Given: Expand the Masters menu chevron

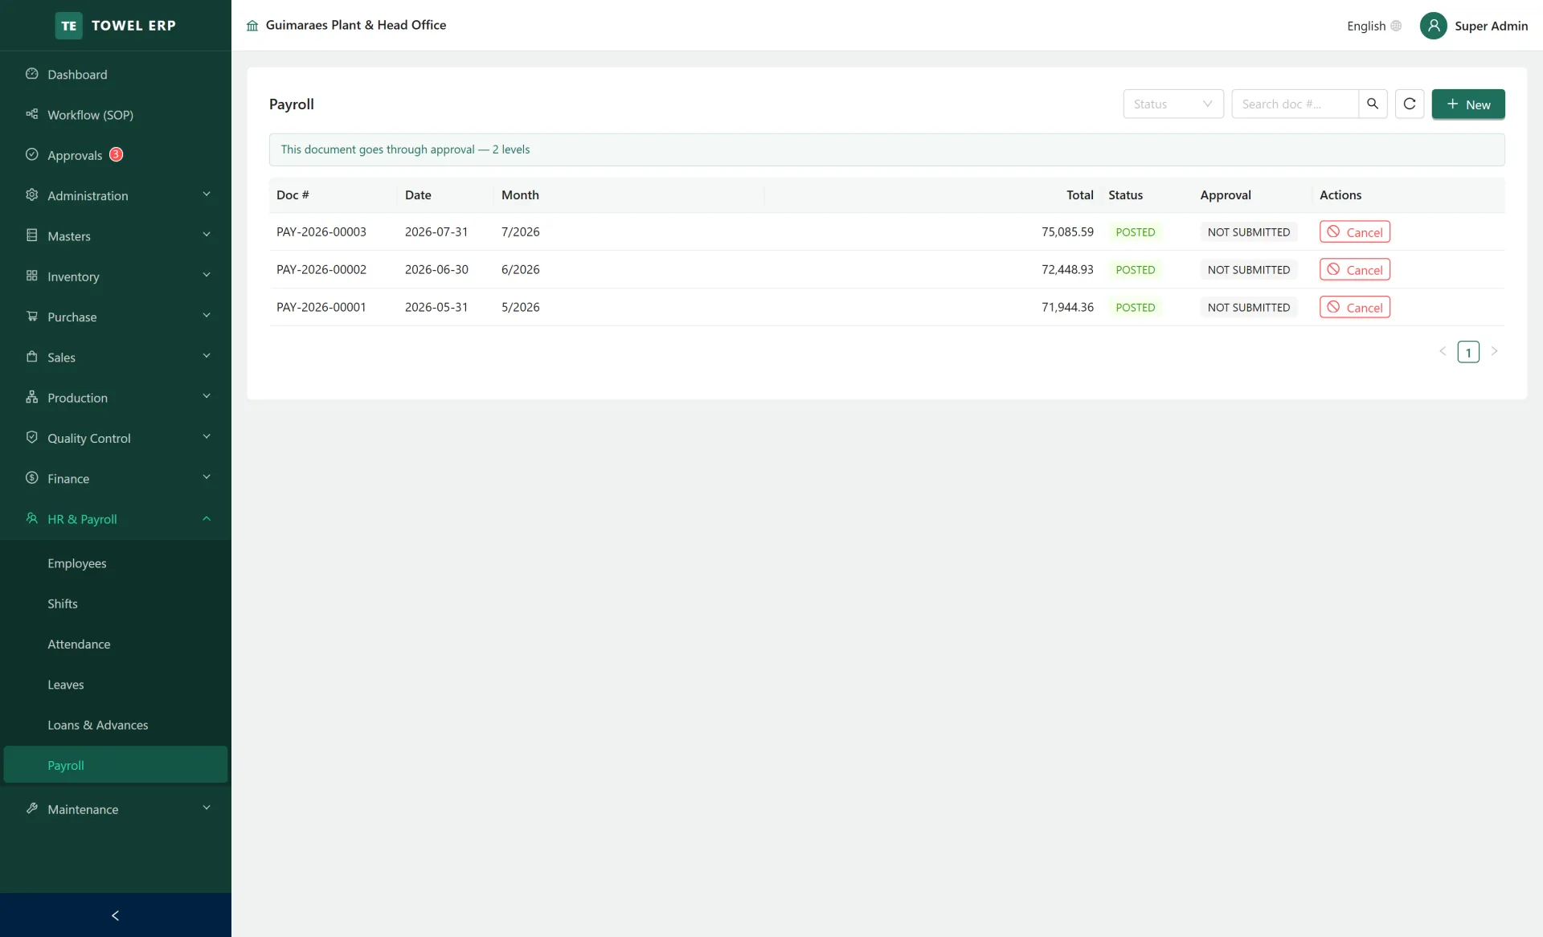Looking at the screenshot, I should pos(207,235).
